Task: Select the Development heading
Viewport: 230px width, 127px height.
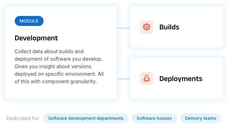Action: 36,38
